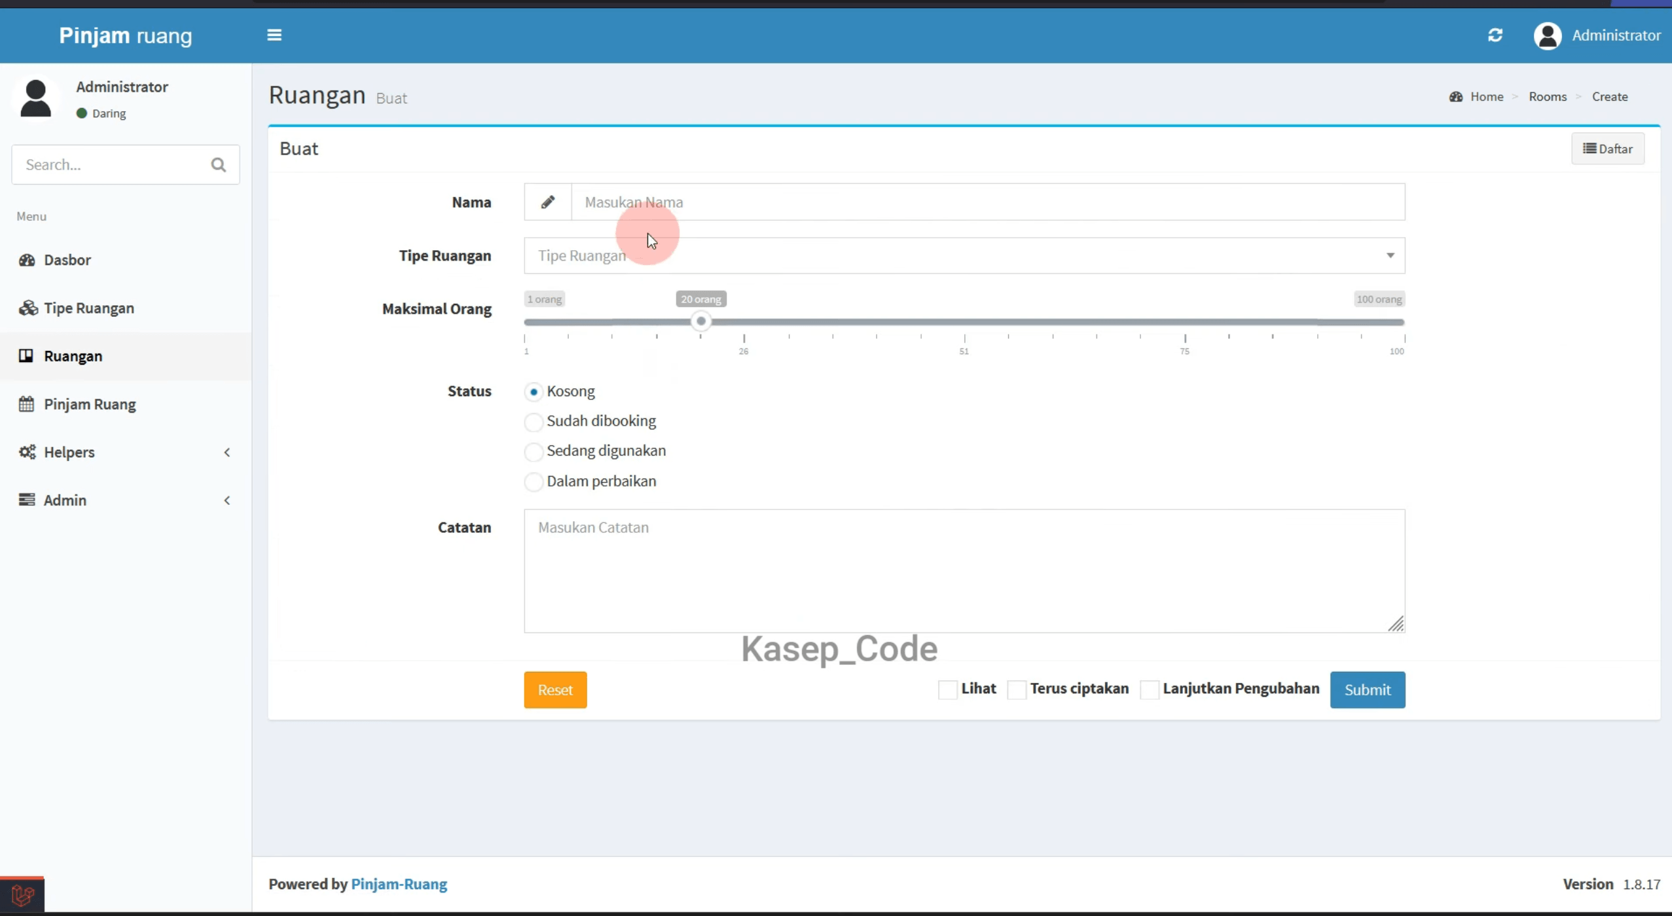Focus the Masukan Nama input field

pos(988,202)
